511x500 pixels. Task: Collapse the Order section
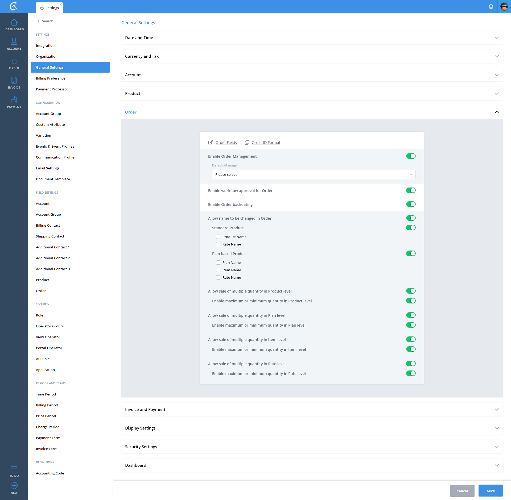(x=496, y=112)
